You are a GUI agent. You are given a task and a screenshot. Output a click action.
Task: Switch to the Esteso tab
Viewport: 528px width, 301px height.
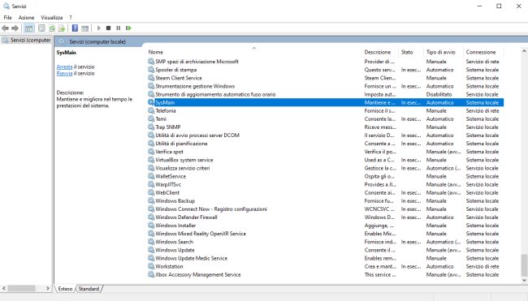pyautogui.click(x=65, y=289)
